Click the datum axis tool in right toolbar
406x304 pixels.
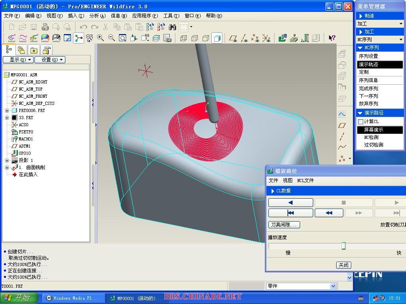[x=342, y=136]
